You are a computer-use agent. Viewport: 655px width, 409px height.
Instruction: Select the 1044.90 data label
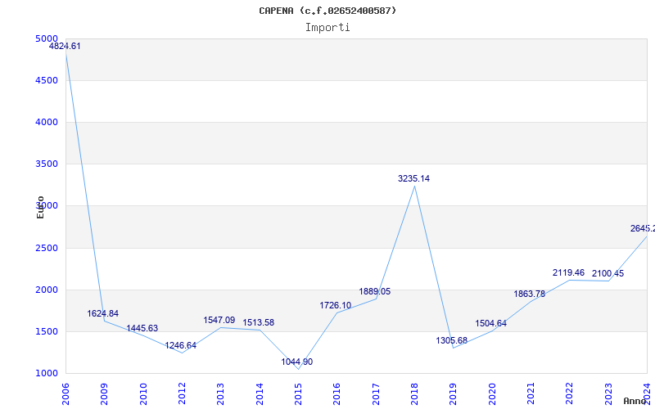tap(297, 362)
